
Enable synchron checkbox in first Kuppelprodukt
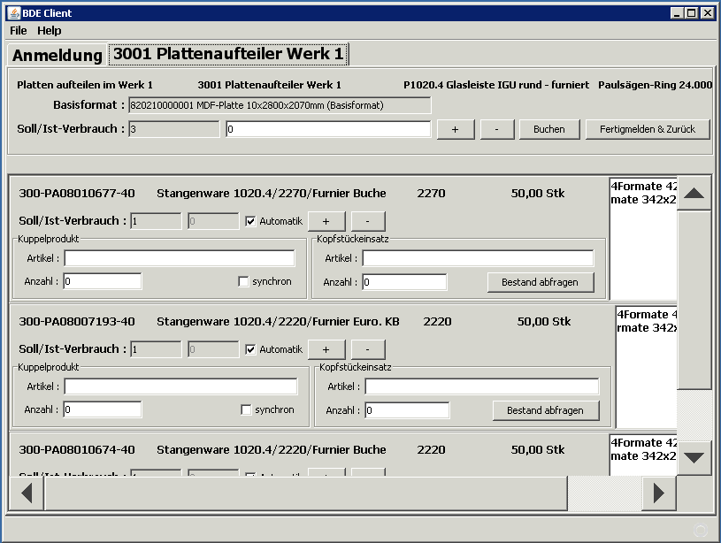[x=243, y=282]
